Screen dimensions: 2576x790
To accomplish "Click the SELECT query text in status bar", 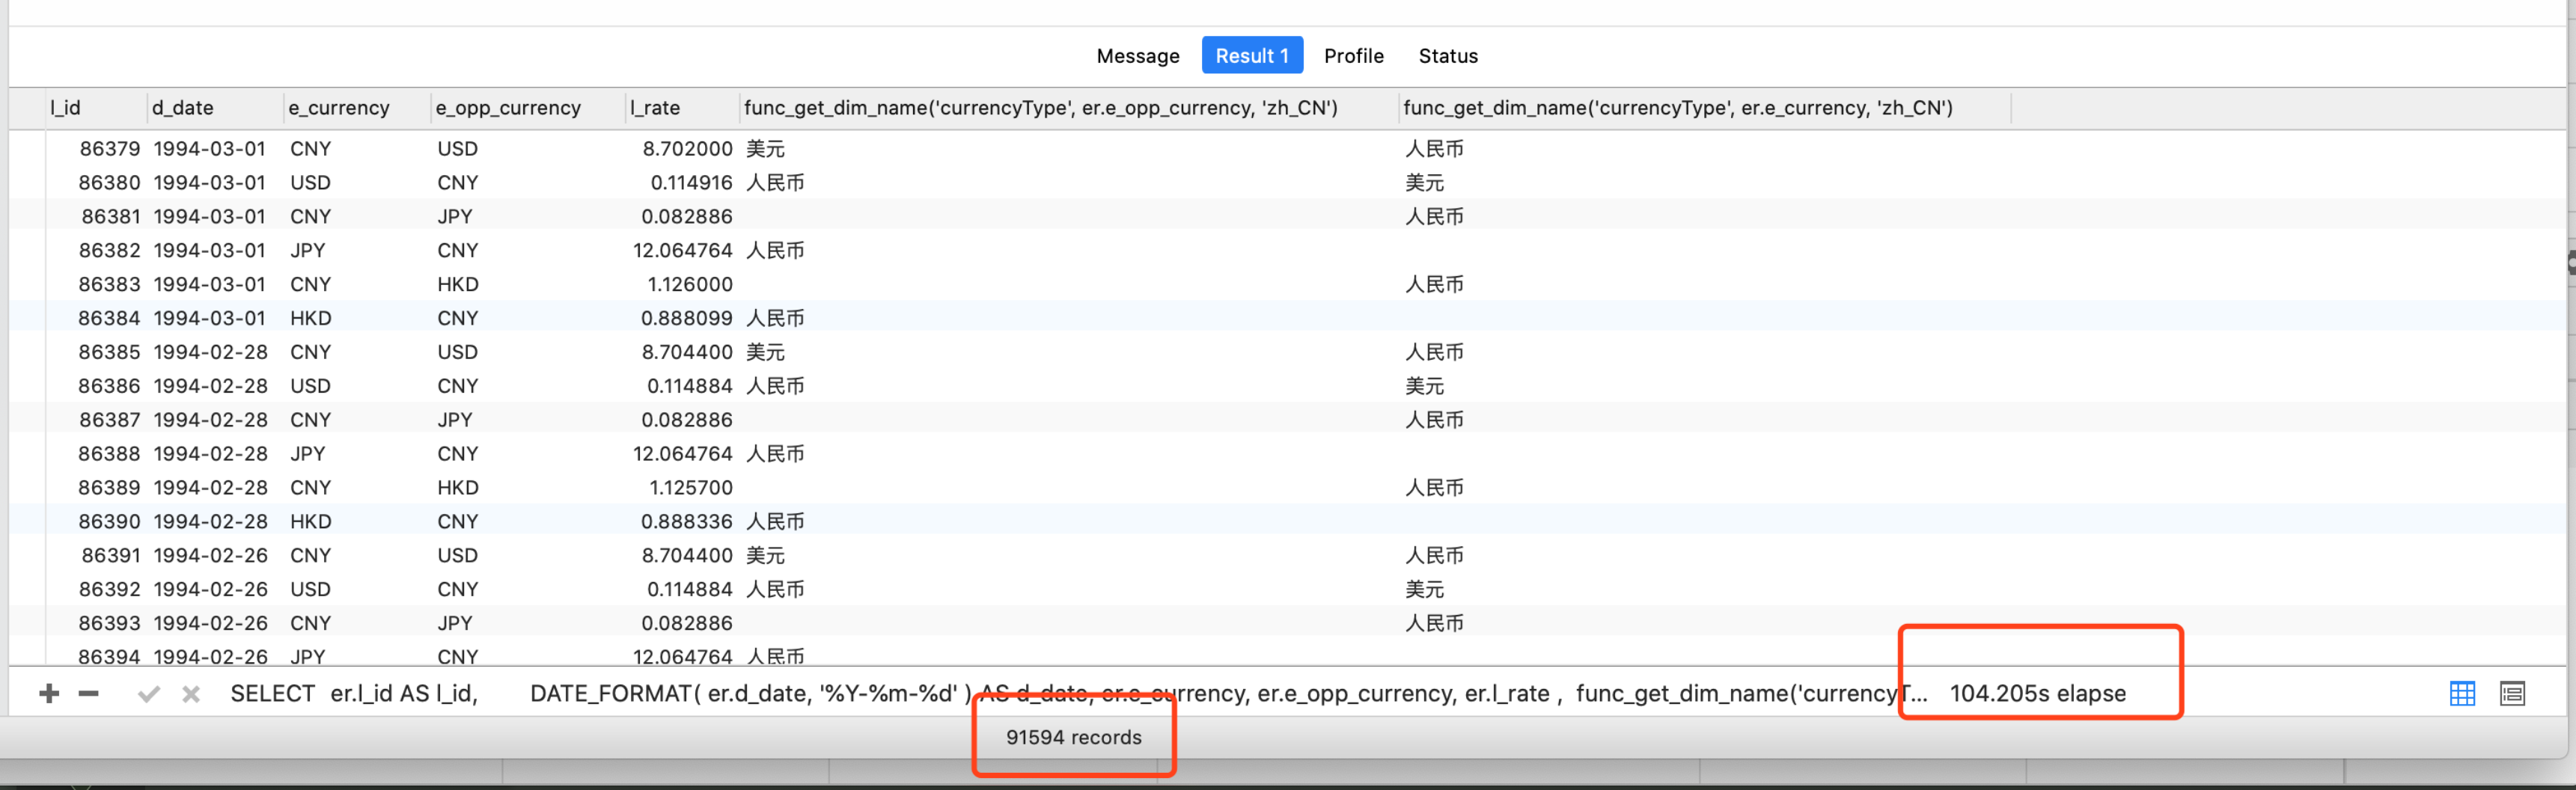I will 1079,694.
